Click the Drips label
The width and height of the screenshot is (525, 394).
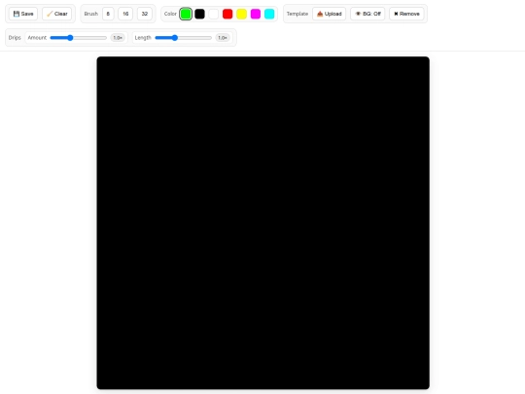(15, 38)
